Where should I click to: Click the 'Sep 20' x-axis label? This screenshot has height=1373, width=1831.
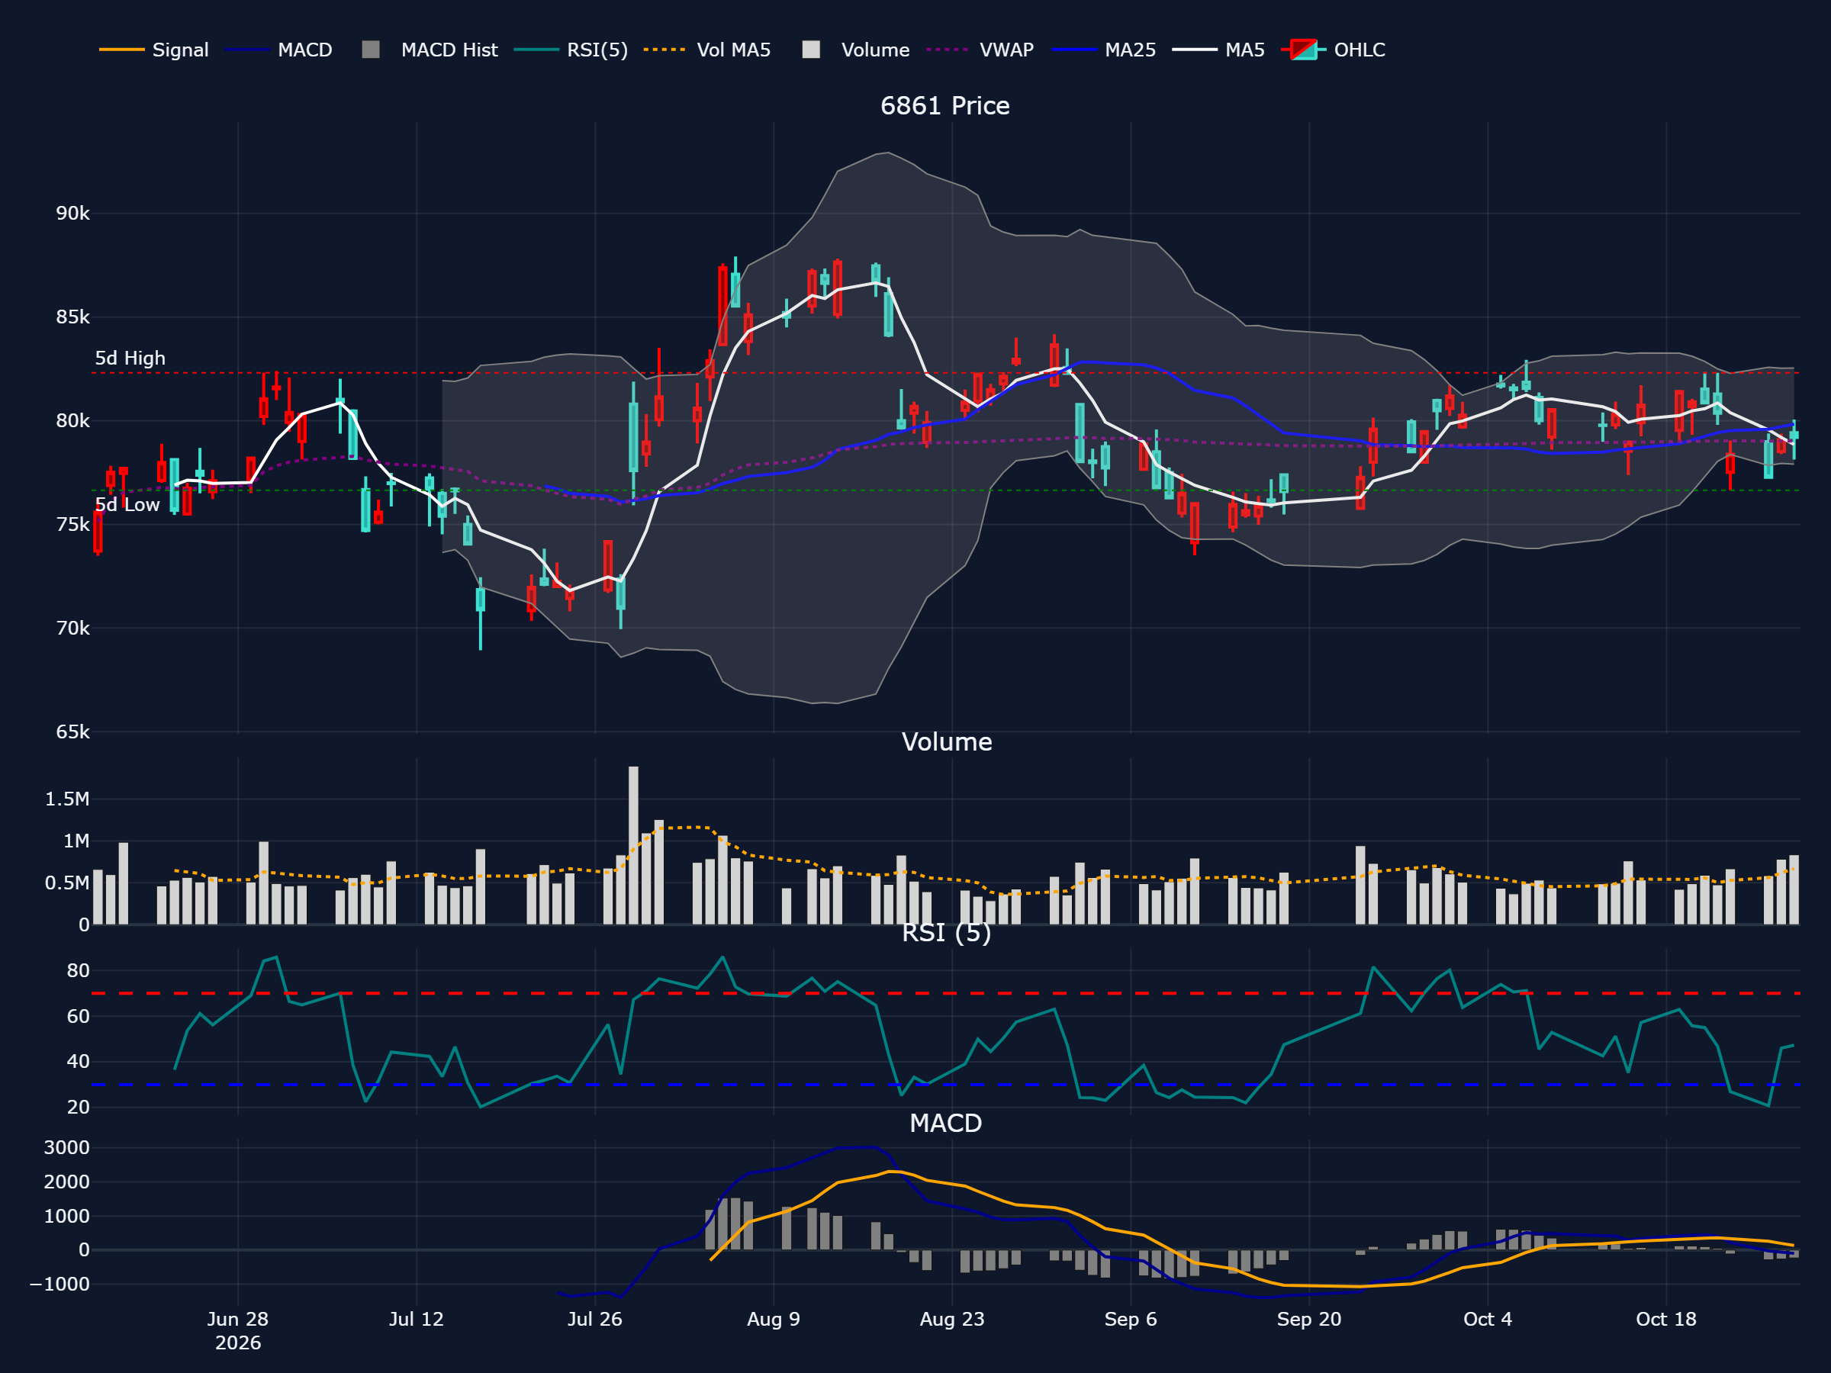[1308, 1319]
